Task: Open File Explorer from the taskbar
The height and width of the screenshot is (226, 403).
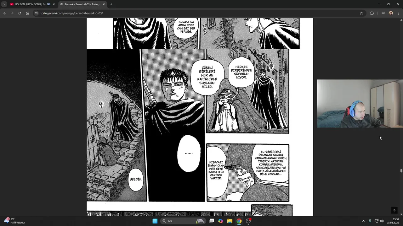Action: [230, 221]
